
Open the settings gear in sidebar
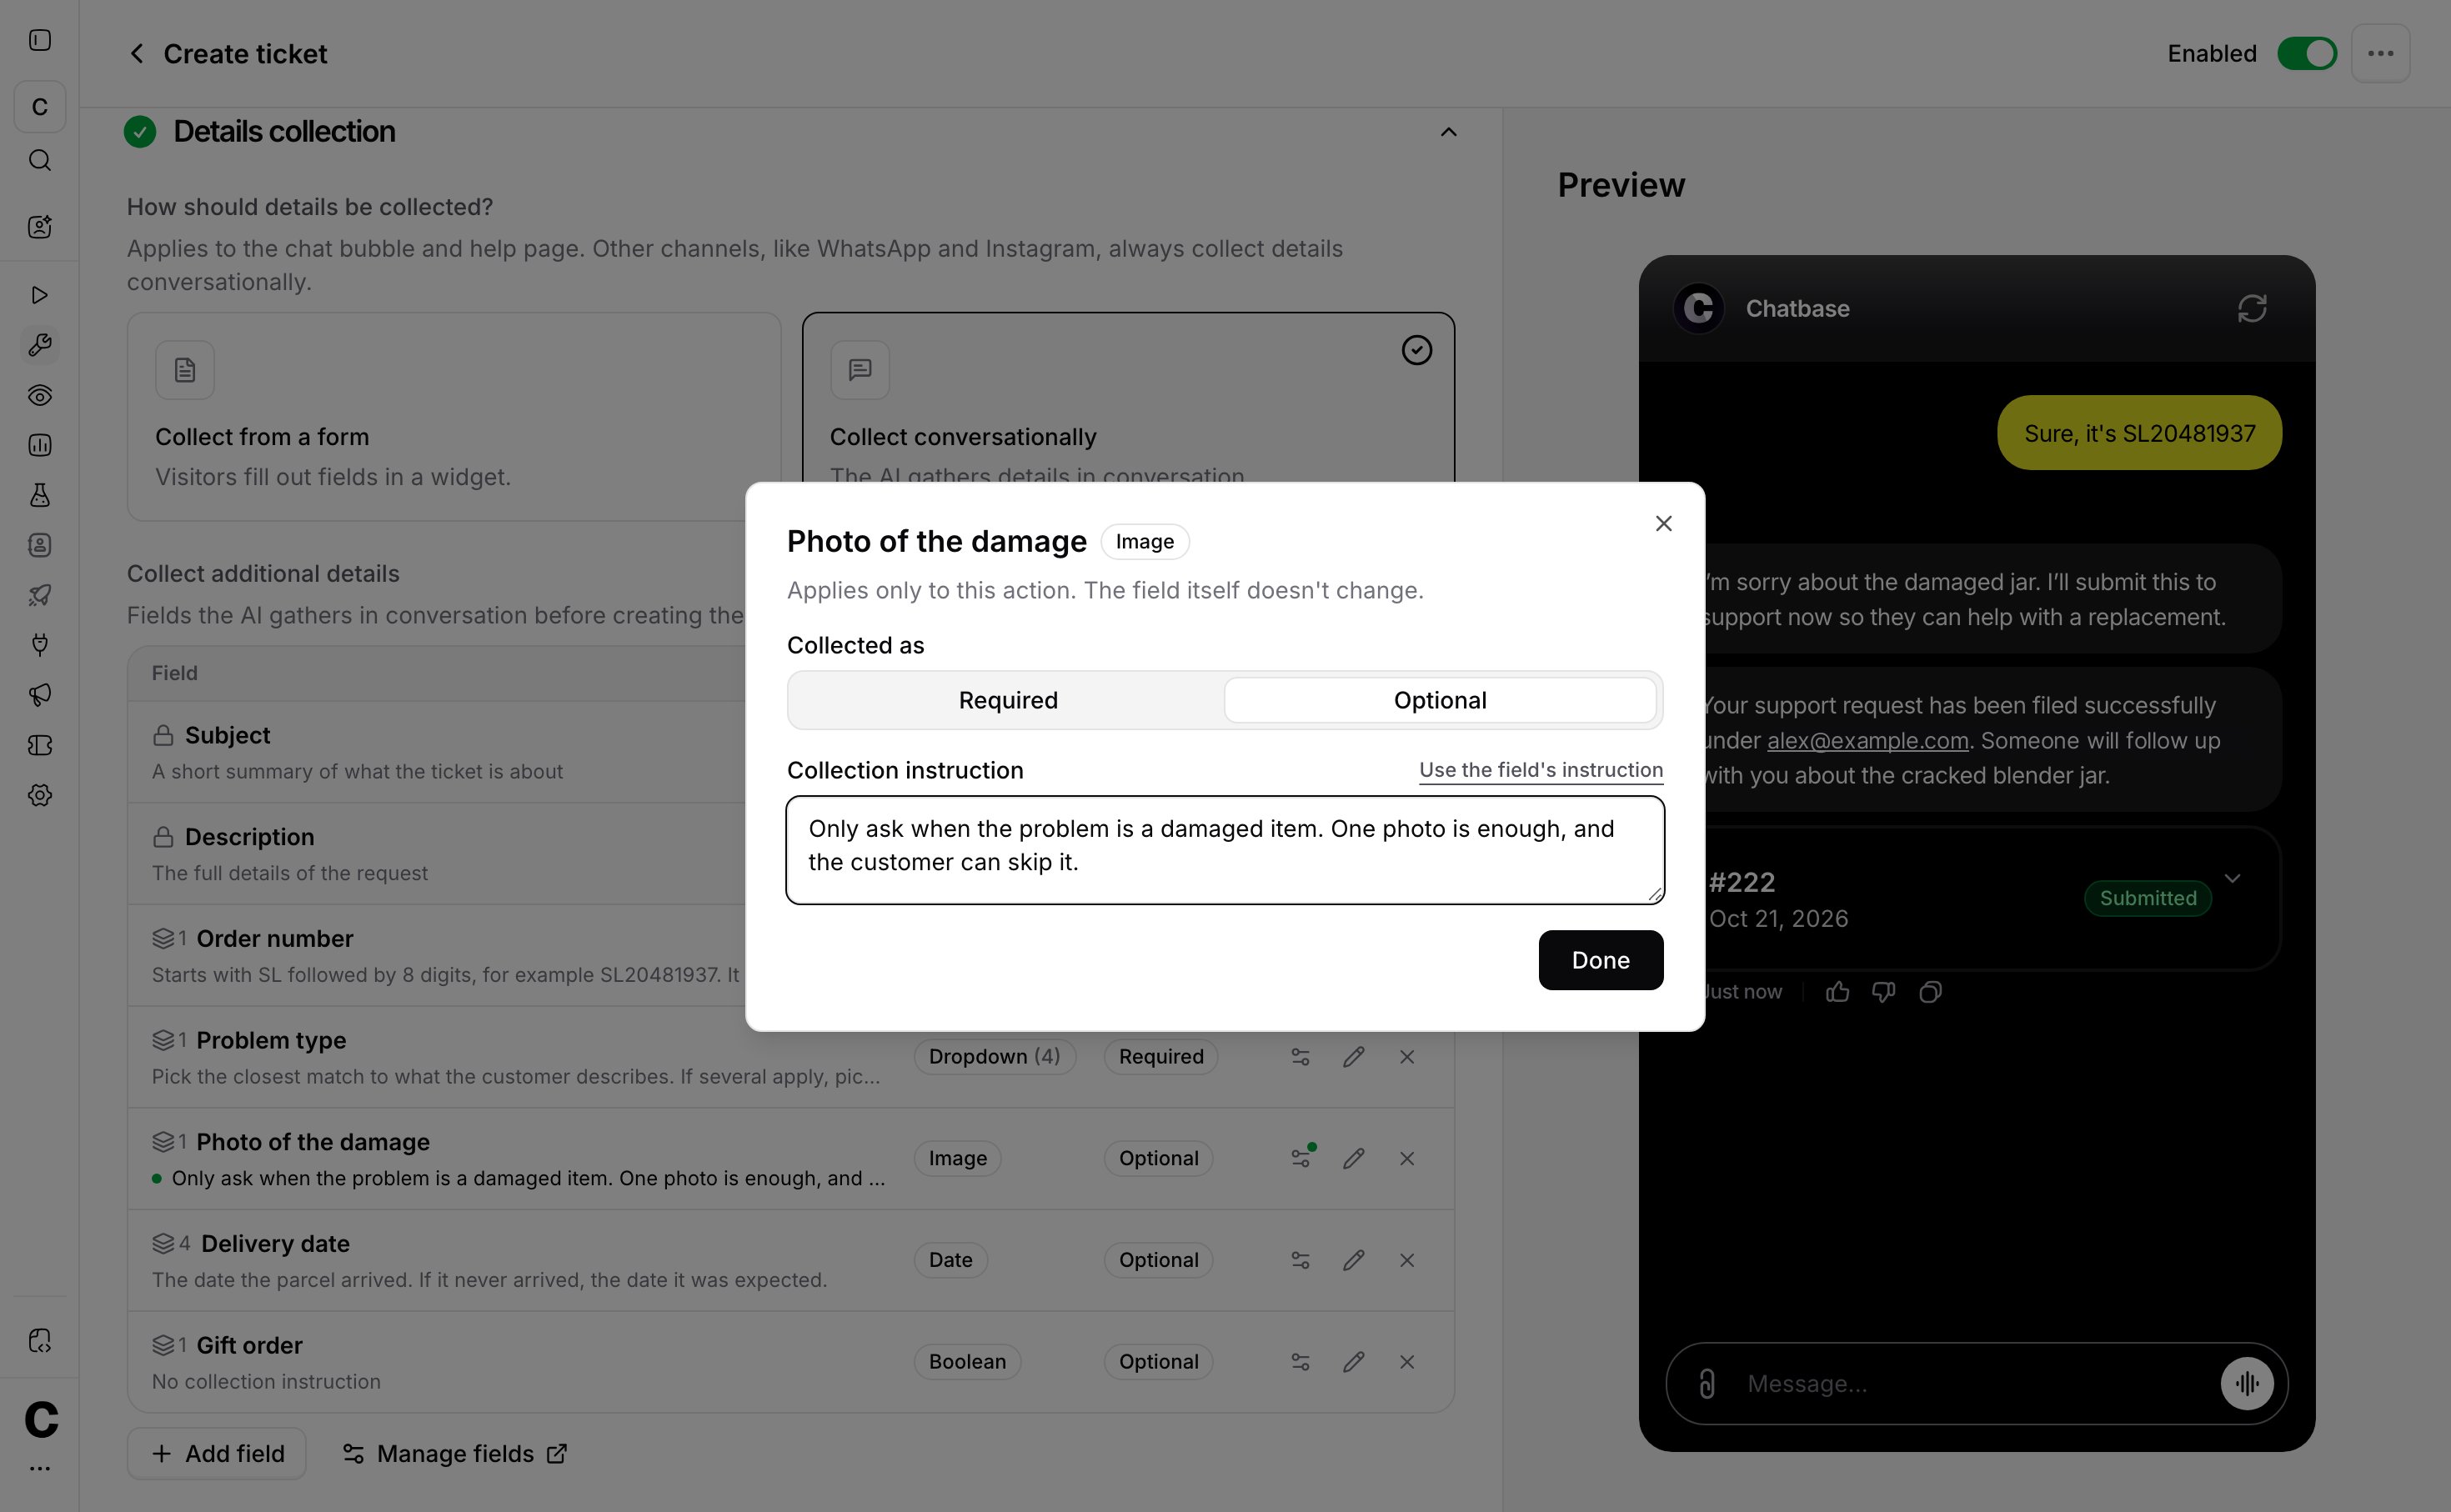[x=40, y=795]
